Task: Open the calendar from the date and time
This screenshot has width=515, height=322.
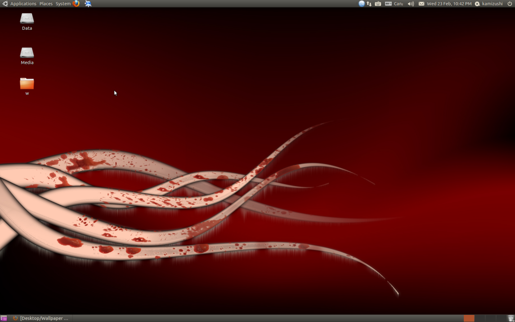Action: tap(449, 4)
